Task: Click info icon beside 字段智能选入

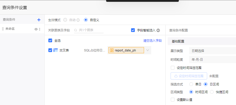Action: [158, 30]
